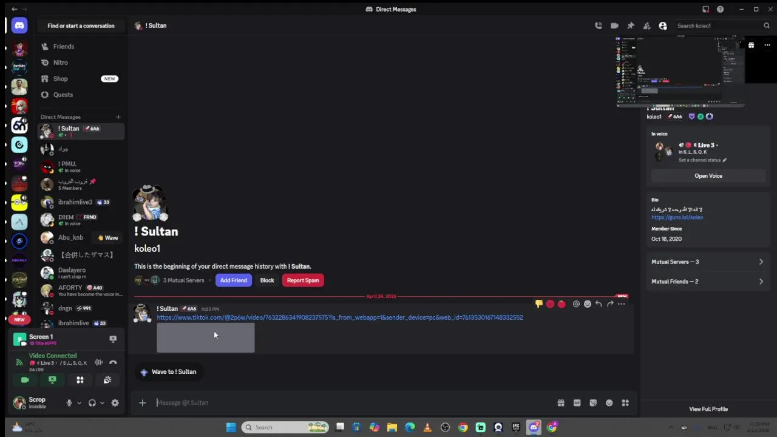Click the grey TikTok link preview thumbnail
This screenshot has height=437, width=777.
coord(206,337)
